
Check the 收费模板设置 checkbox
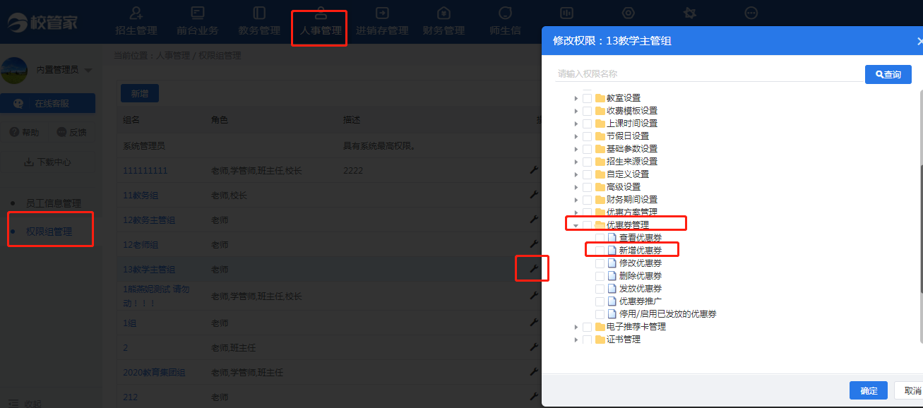pos(587,111)
